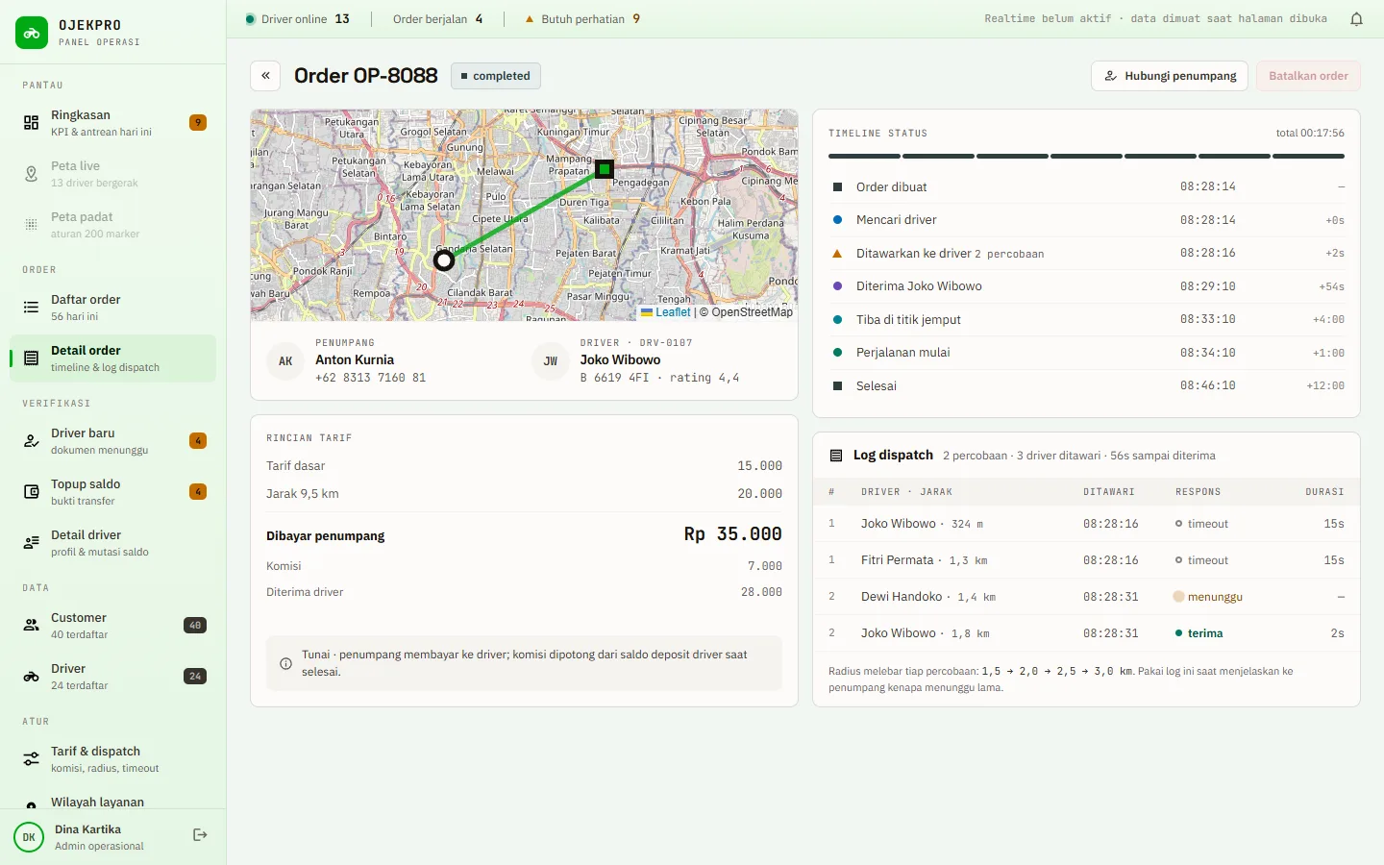Click the Tarif & dispatch sliders icon

(x=32, y=759)
